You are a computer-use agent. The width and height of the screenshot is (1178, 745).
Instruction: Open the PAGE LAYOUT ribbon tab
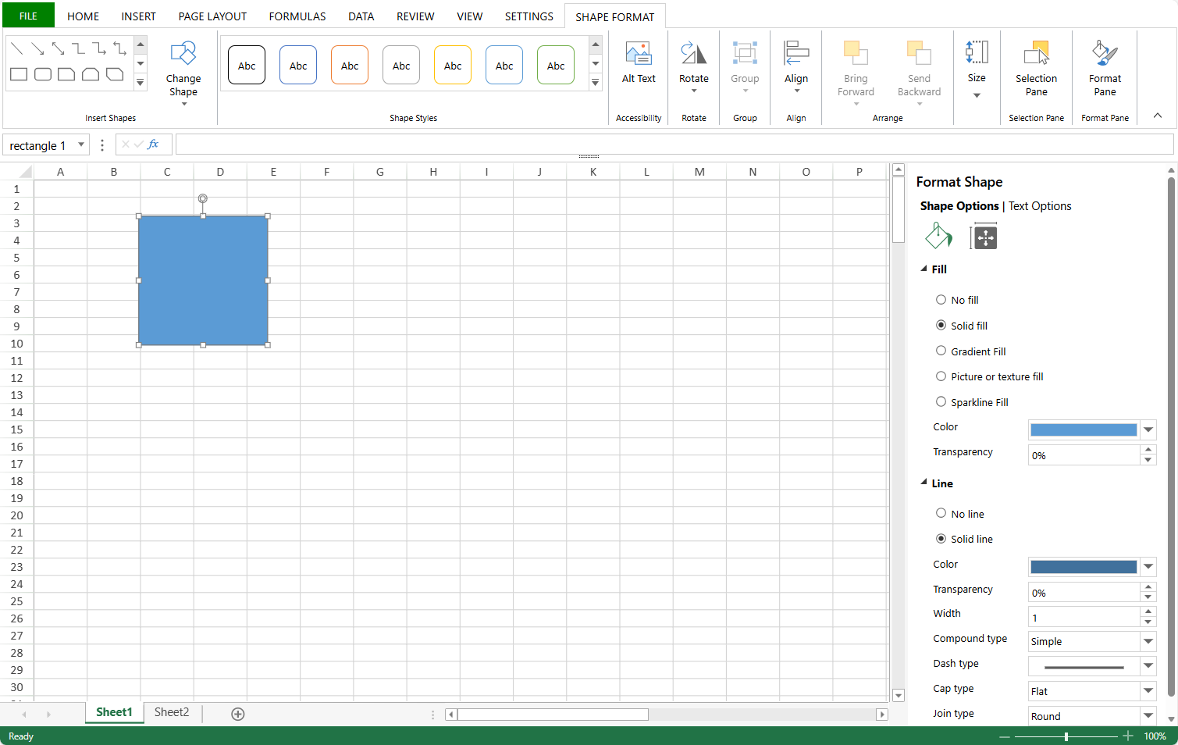point(212,16)
